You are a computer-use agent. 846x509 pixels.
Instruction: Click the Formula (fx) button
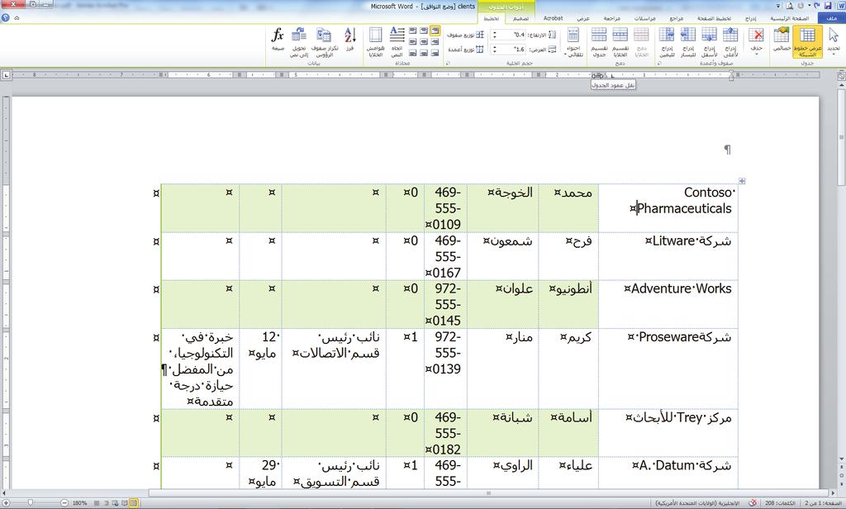pos(278,40)
